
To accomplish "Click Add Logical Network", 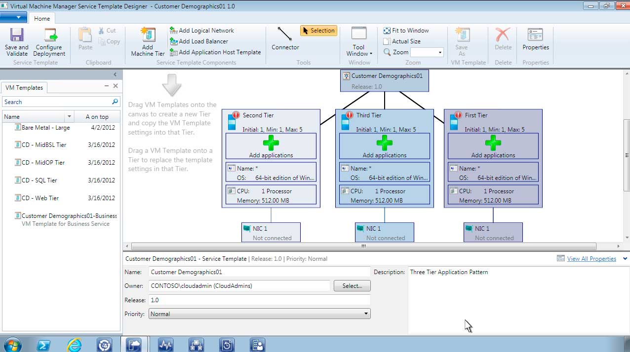I will pyautogui.click(x=202, y=31).
